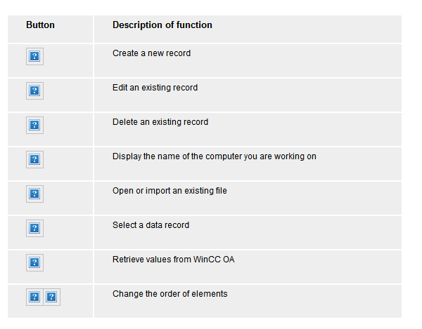
Task: Select the 'Edit an existing record' description
Action: [155, 88]
